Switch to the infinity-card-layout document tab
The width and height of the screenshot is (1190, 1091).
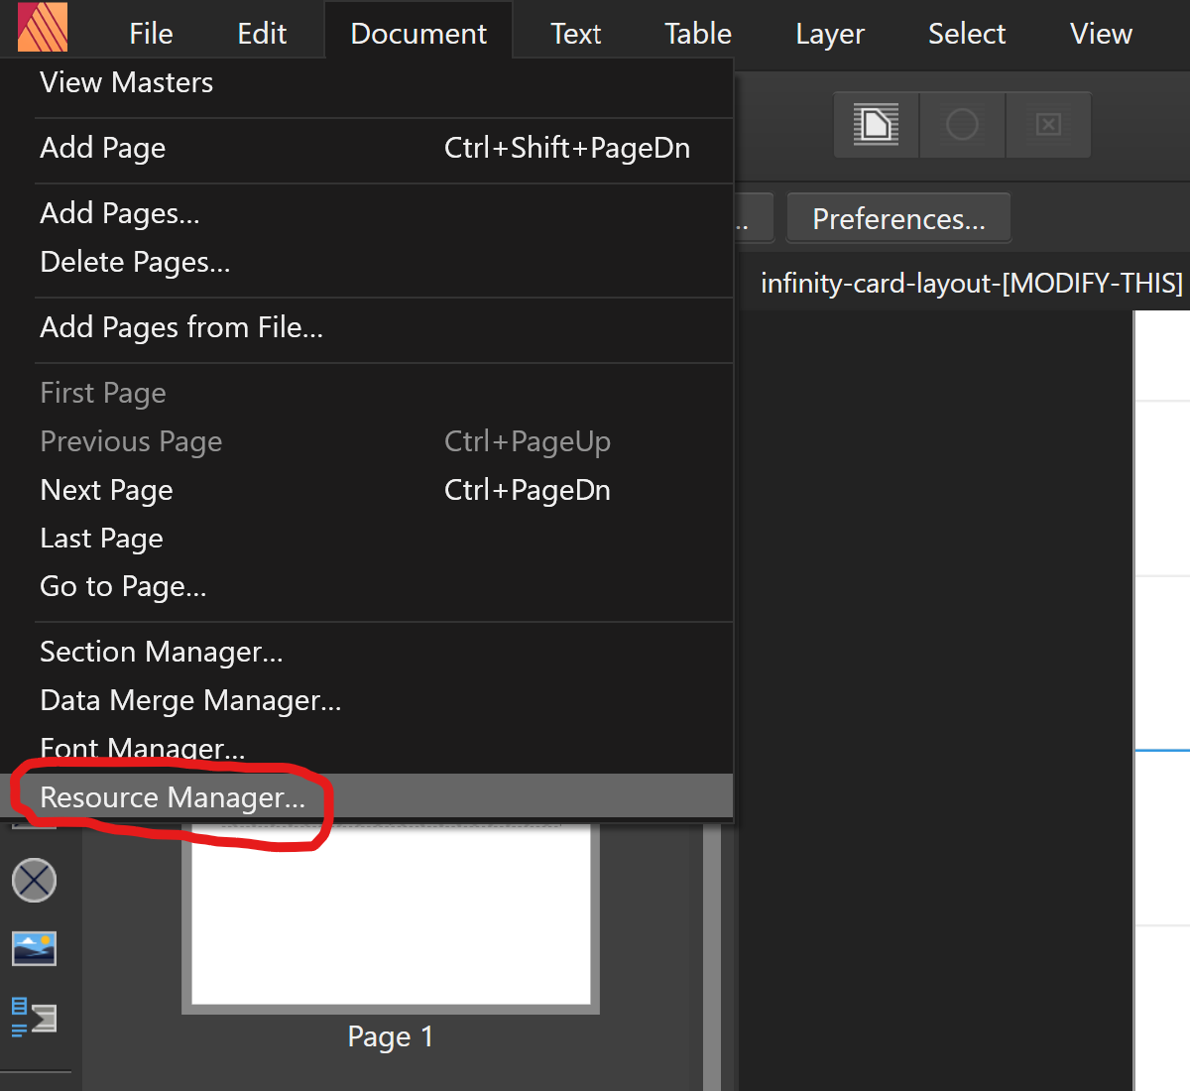(x=970, y=284)
